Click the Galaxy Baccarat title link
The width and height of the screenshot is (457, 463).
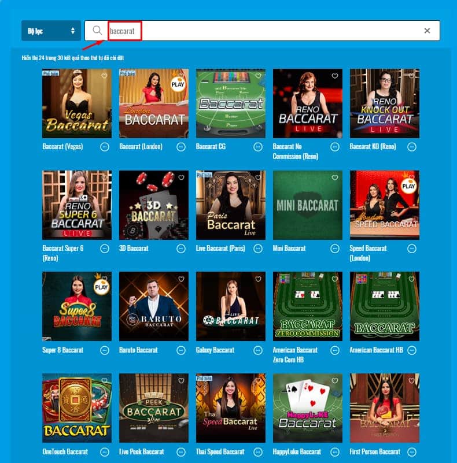pos(215,350)
